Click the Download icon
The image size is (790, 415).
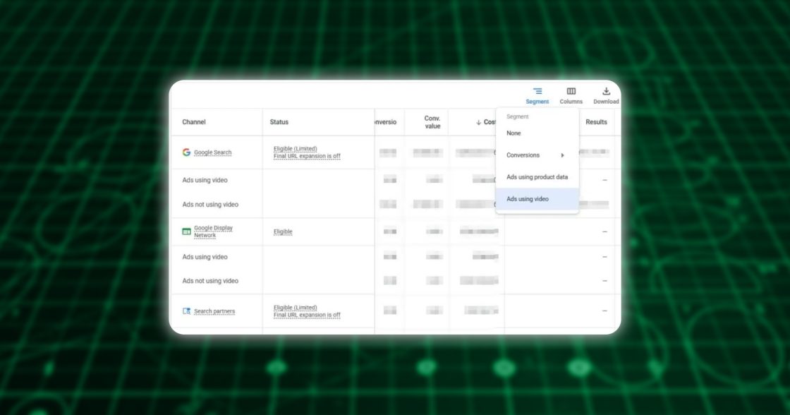(x=605, y=91)
